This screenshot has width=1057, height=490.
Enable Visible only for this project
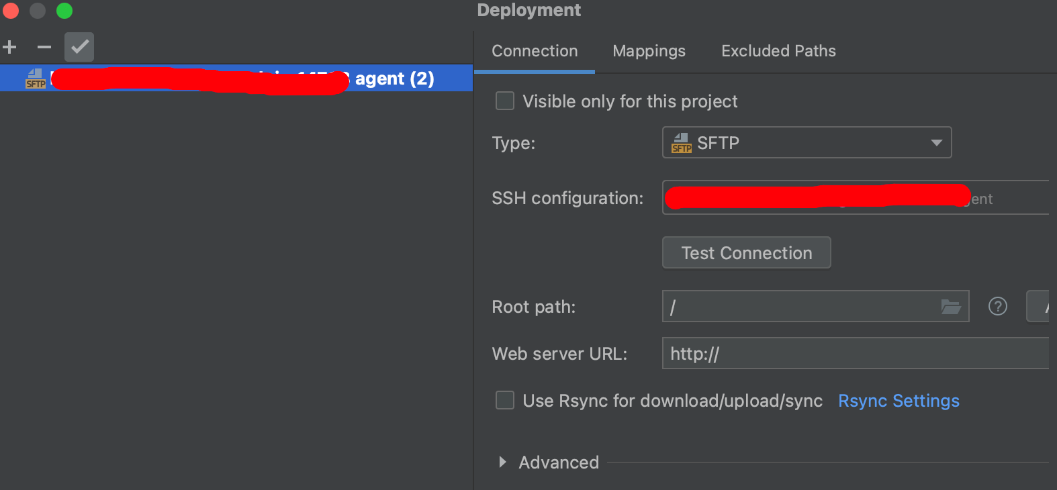[x=505, y=101]
